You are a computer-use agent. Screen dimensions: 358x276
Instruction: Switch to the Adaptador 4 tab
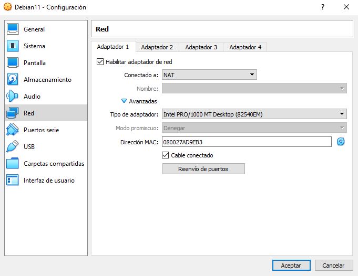pos(245,47)
